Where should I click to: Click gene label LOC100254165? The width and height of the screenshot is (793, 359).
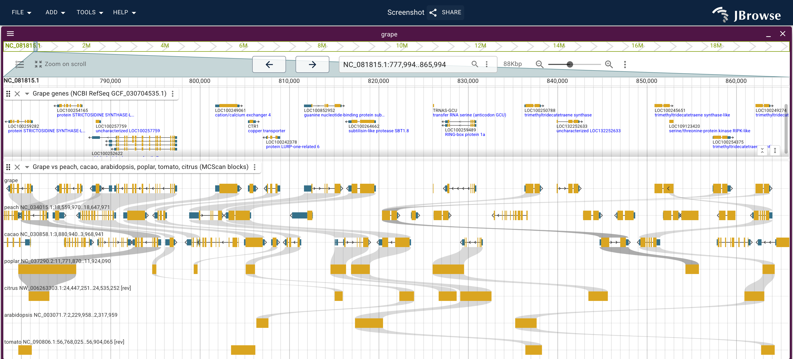pos(72,110)
